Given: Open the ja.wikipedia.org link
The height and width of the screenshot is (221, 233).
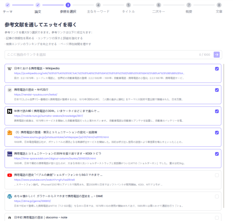Looking at the screenshot, I should tap(99, 73).
